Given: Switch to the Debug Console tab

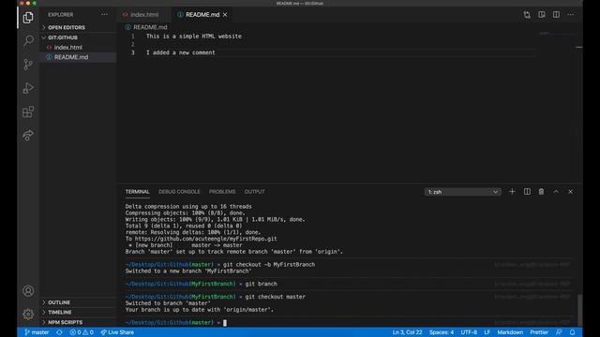Looking at the screenshot, I should 179,191.
